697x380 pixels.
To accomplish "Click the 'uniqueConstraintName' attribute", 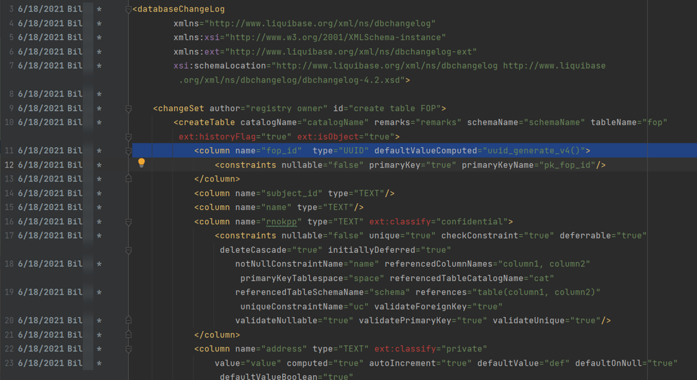I will pyautogui.click(x=292, y=306).
